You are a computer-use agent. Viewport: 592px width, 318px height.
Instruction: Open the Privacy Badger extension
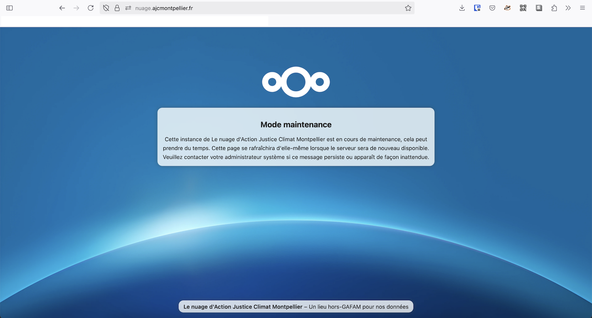point(507,8)
